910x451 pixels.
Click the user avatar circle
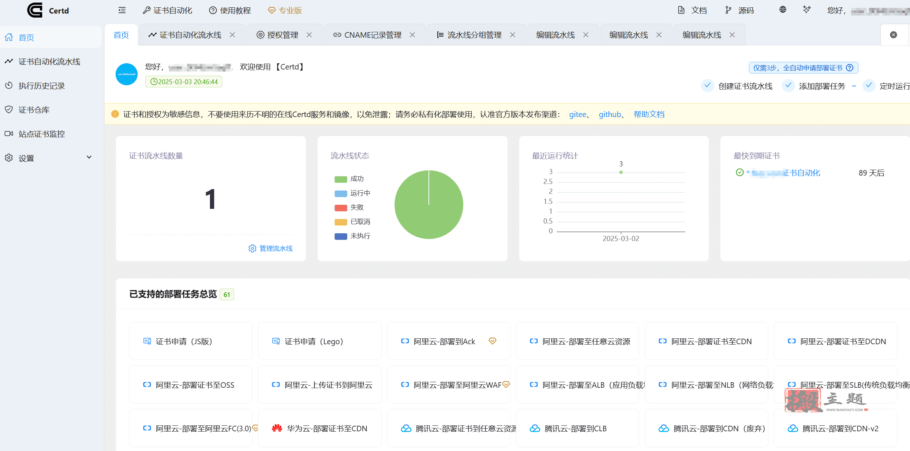click(126, 74)
